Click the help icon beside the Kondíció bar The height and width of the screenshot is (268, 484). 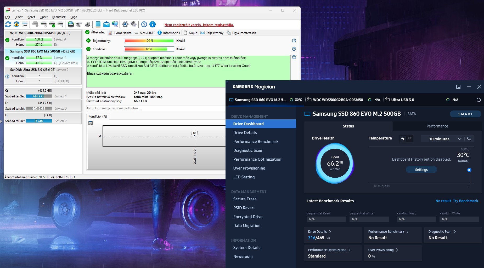click(294, 49)
